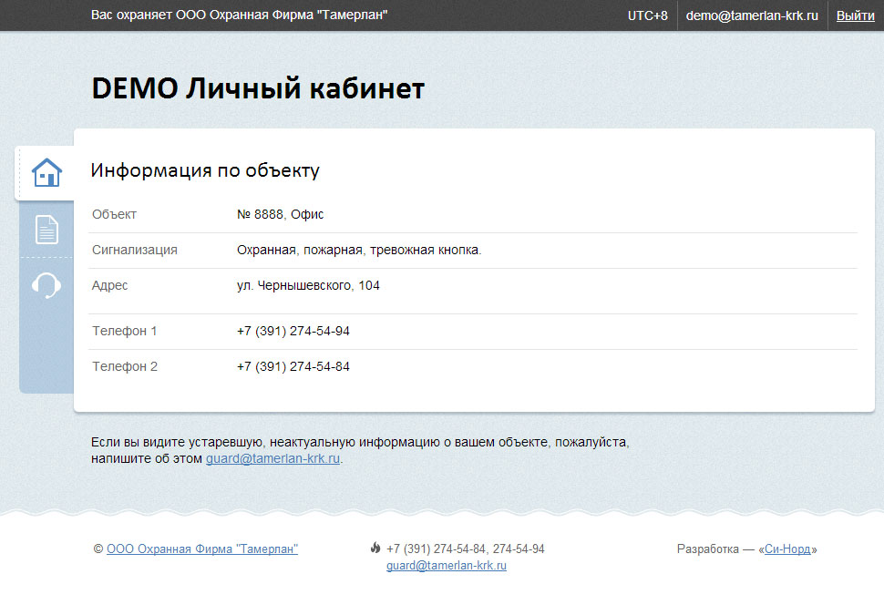The height and width of the screenshot is (605, 884).
Task: Click the flame icon beside footer phone
Action: (x=375, y=549)
